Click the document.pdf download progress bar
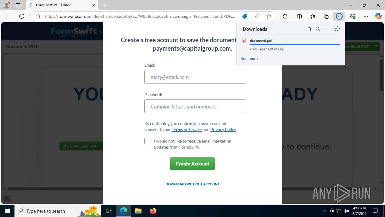Viewport: 385px width, 217px height. coord(295,45)
